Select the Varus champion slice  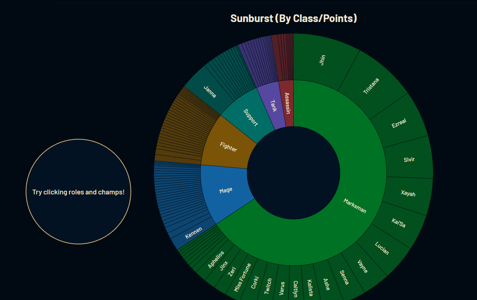click(x=282, y=288)
